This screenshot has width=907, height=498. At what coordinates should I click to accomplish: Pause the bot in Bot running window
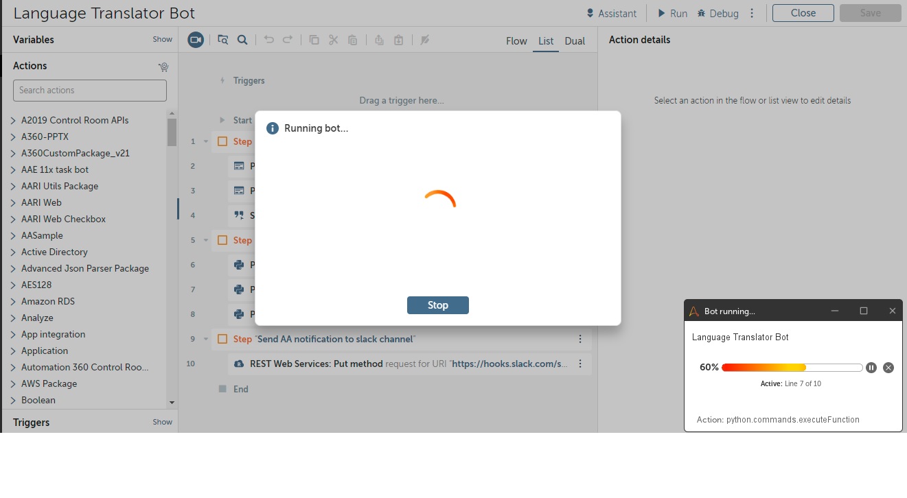pos(871,368)
